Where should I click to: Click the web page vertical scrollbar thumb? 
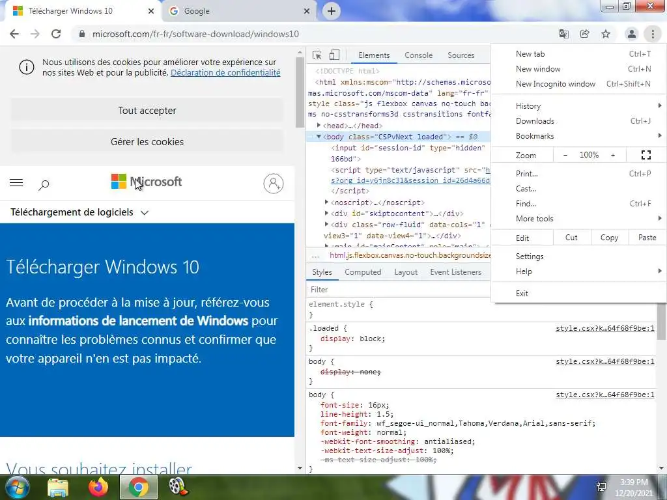pyautogui.click(x=300, y=92)
